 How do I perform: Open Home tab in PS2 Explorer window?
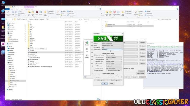coord(12,9)
